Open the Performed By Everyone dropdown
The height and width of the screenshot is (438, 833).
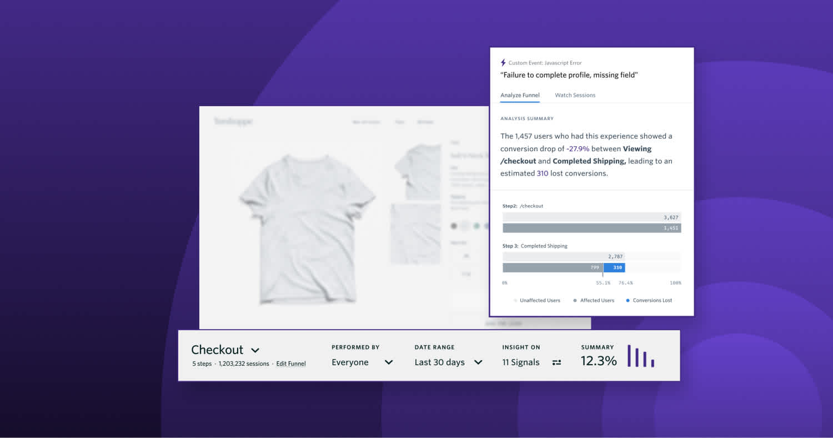362,362
